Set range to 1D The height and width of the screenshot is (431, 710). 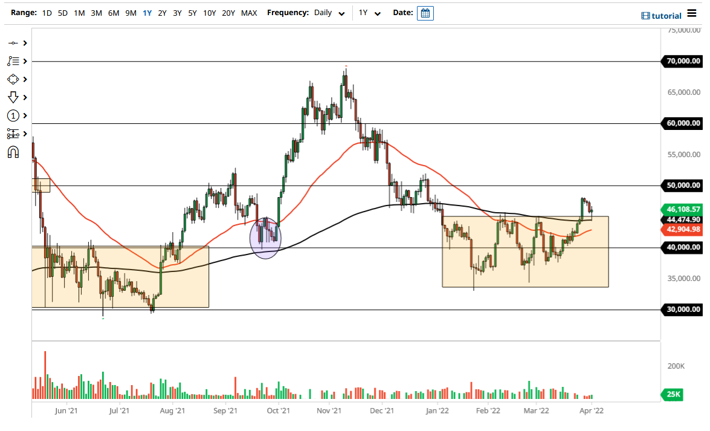tap(47, 13)
